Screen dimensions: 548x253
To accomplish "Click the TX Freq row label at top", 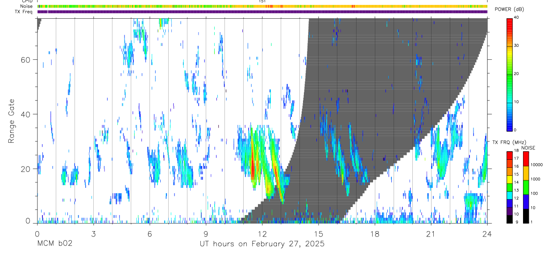I will tap(24, 12).
